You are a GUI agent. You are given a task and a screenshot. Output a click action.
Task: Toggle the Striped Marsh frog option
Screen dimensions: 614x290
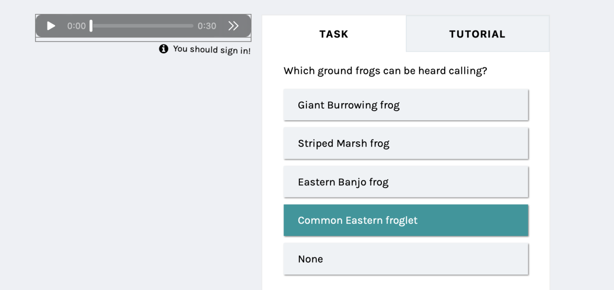(x=406, y=143)
